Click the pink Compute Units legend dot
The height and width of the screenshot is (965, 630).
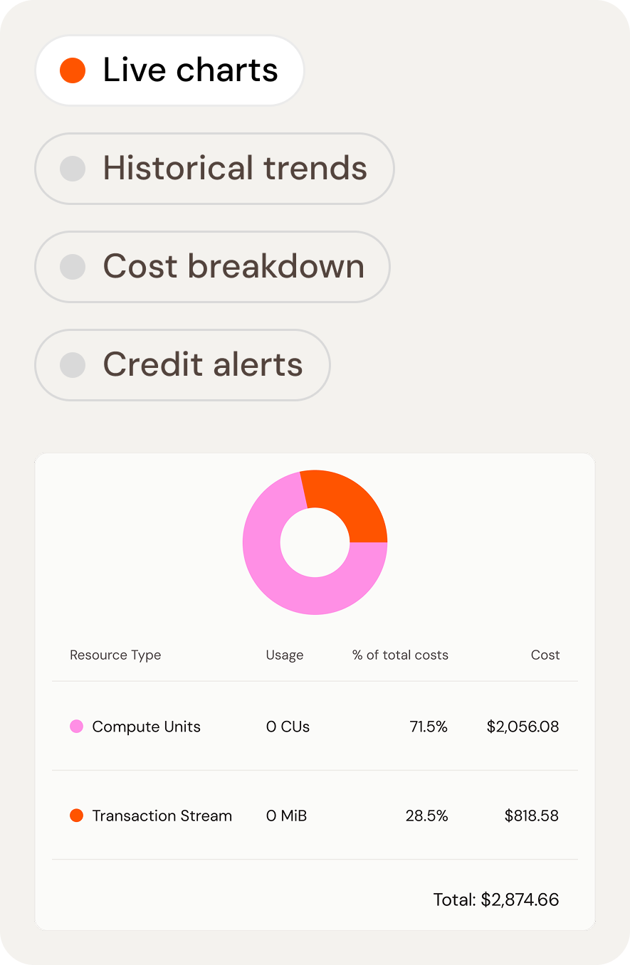[76, 727]
